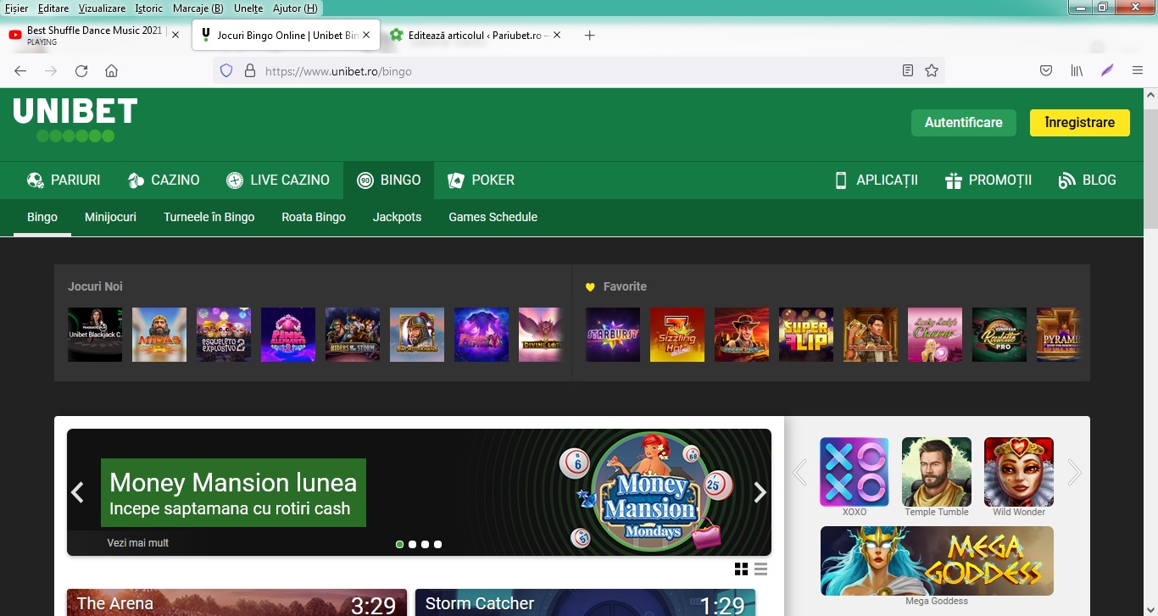Open the Sizzling Hot game icon

click(x=677, y=335)
